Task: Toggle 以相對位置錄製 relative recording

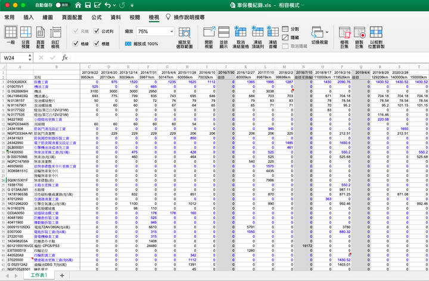Action: tap(376, 38)
